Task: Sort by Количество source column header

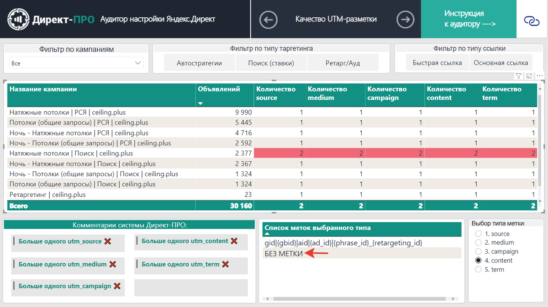Action: pyautogui.click(x=279, y=95)
